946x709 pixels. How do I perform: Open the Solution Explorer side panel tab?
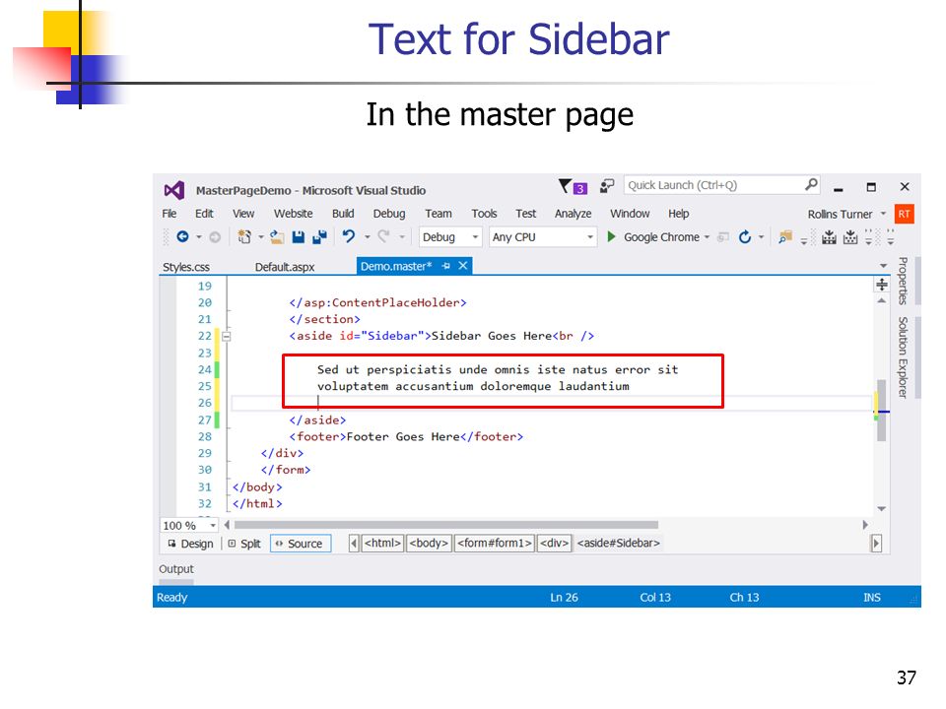(903, 357)
